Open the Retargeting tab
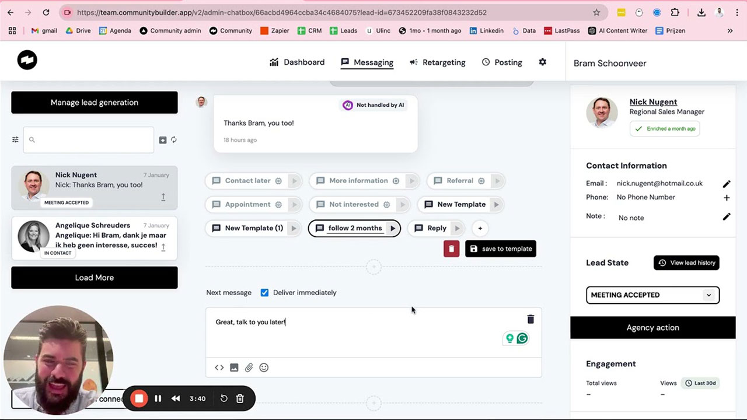This screenshot has width=747, height=420. pyautogui.click(x=438, y=62)
